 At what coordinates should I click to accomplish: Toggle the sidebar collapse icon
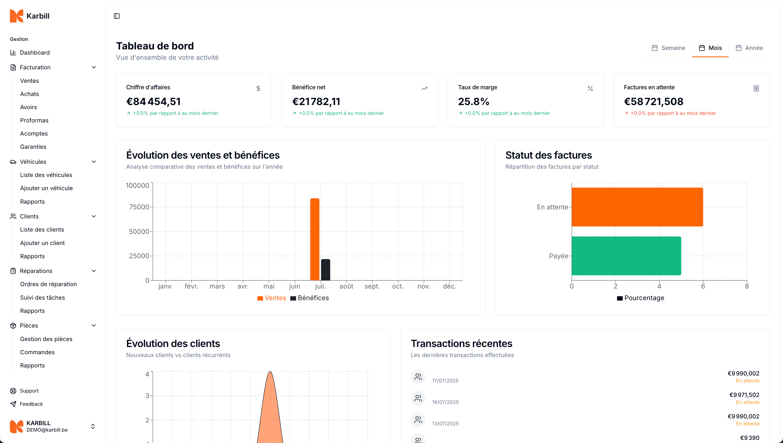pos(117,16)
